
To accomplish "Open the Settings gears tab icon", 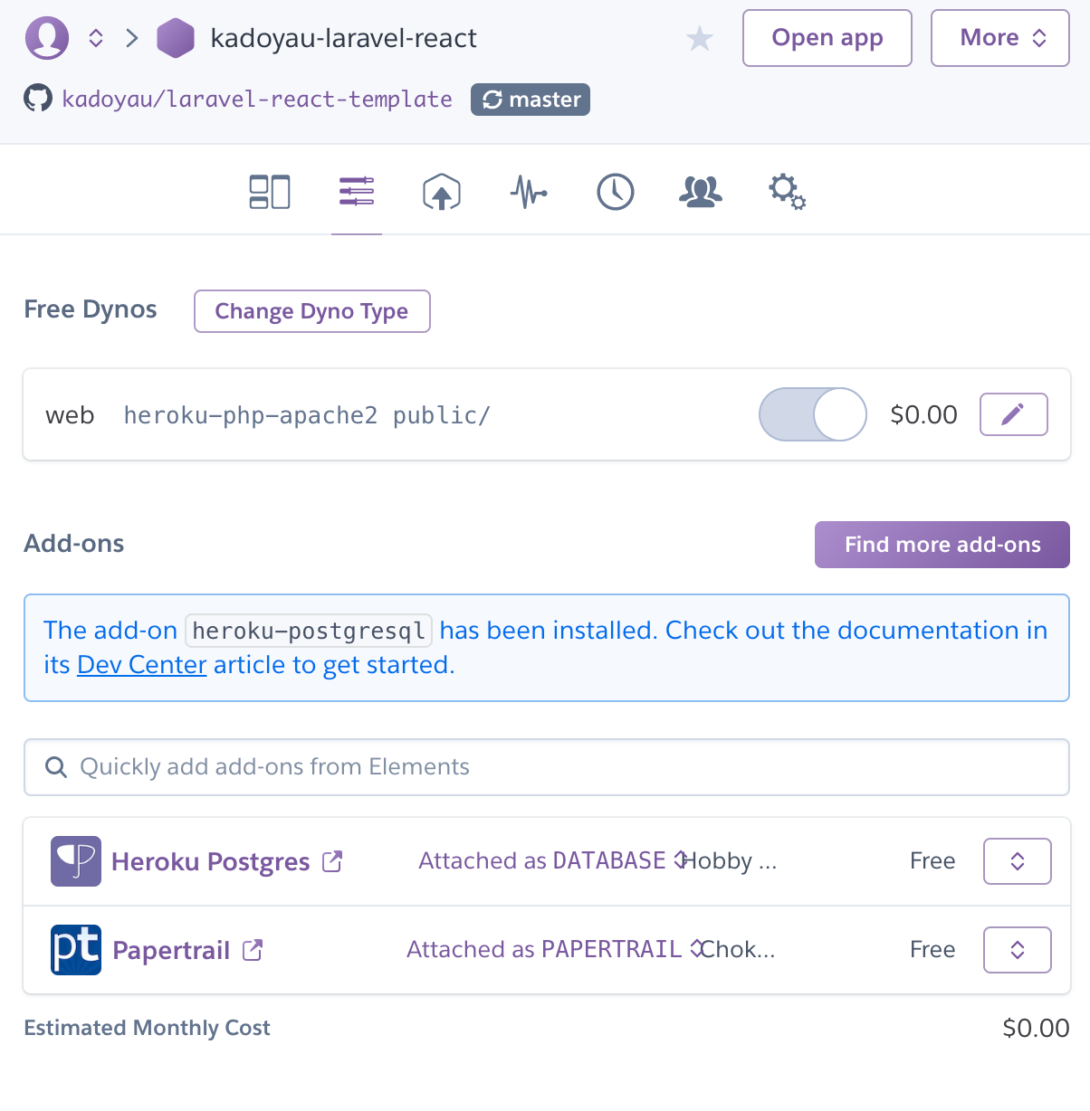I will tap(787, 192).
